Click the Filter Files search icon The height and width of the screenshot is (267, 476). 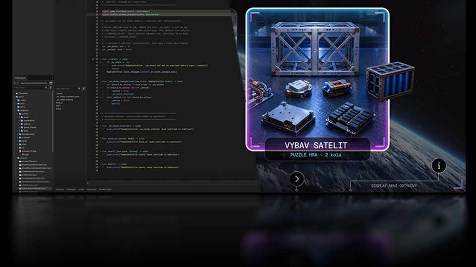click(46, 88)
